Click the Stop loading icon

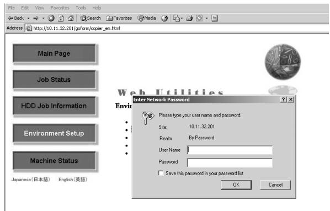[x=51, y=18]
